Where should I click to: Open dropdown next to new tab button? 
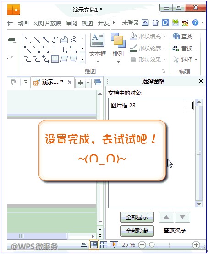[x=88, y=83]
